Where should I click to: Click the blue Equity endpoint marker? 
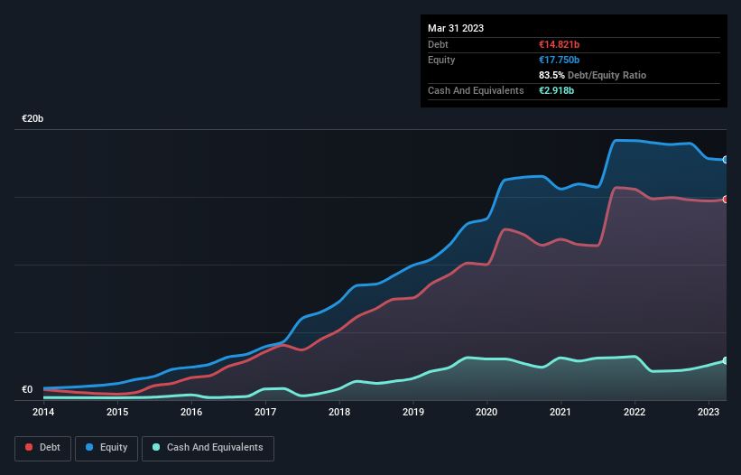(x=726, y=160)
